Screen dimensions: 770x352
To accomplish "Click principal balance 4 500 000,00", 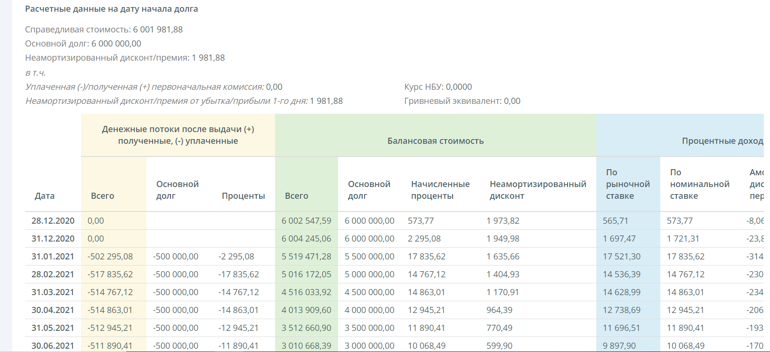I will pyautogui.click(x=370, y=292).
